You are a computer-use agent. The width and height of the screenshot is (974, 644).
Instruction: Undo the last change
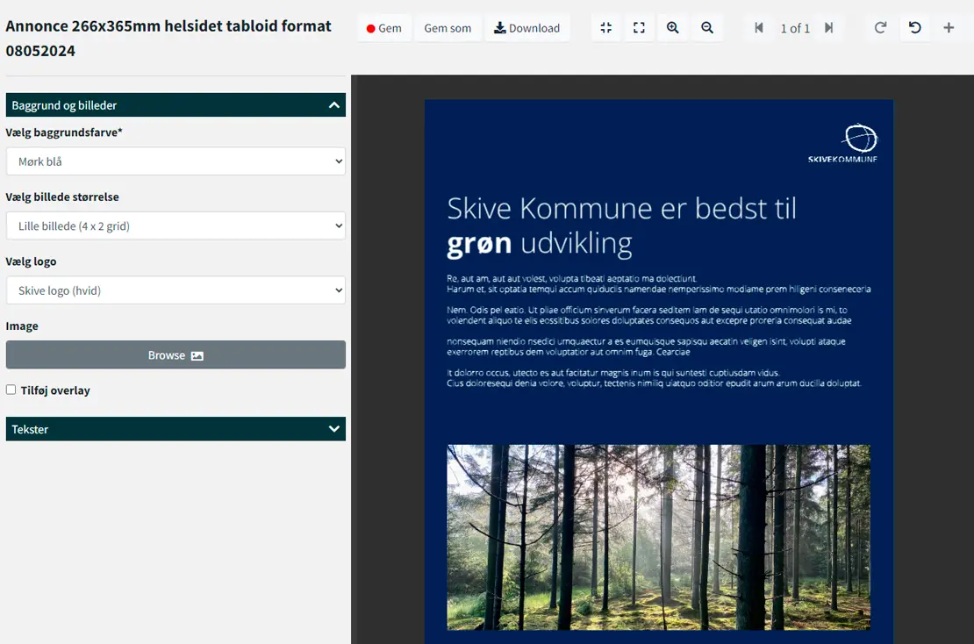click(x=914, y=27)
